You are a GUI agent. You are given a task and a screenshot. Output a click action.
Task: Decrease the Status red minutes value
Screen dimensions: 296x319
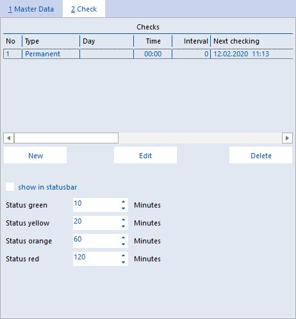click(x=123, y=262)
